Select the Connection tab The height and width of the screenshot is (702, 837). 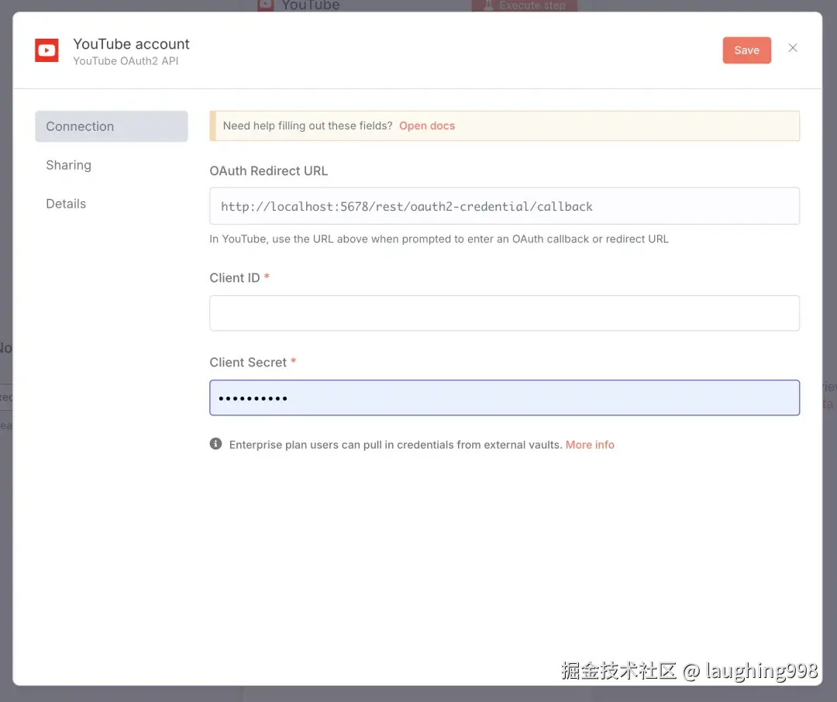[x=112, y=126]
